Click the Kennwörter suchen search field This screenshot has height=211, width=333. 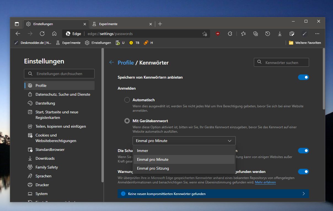click(281, 62)
